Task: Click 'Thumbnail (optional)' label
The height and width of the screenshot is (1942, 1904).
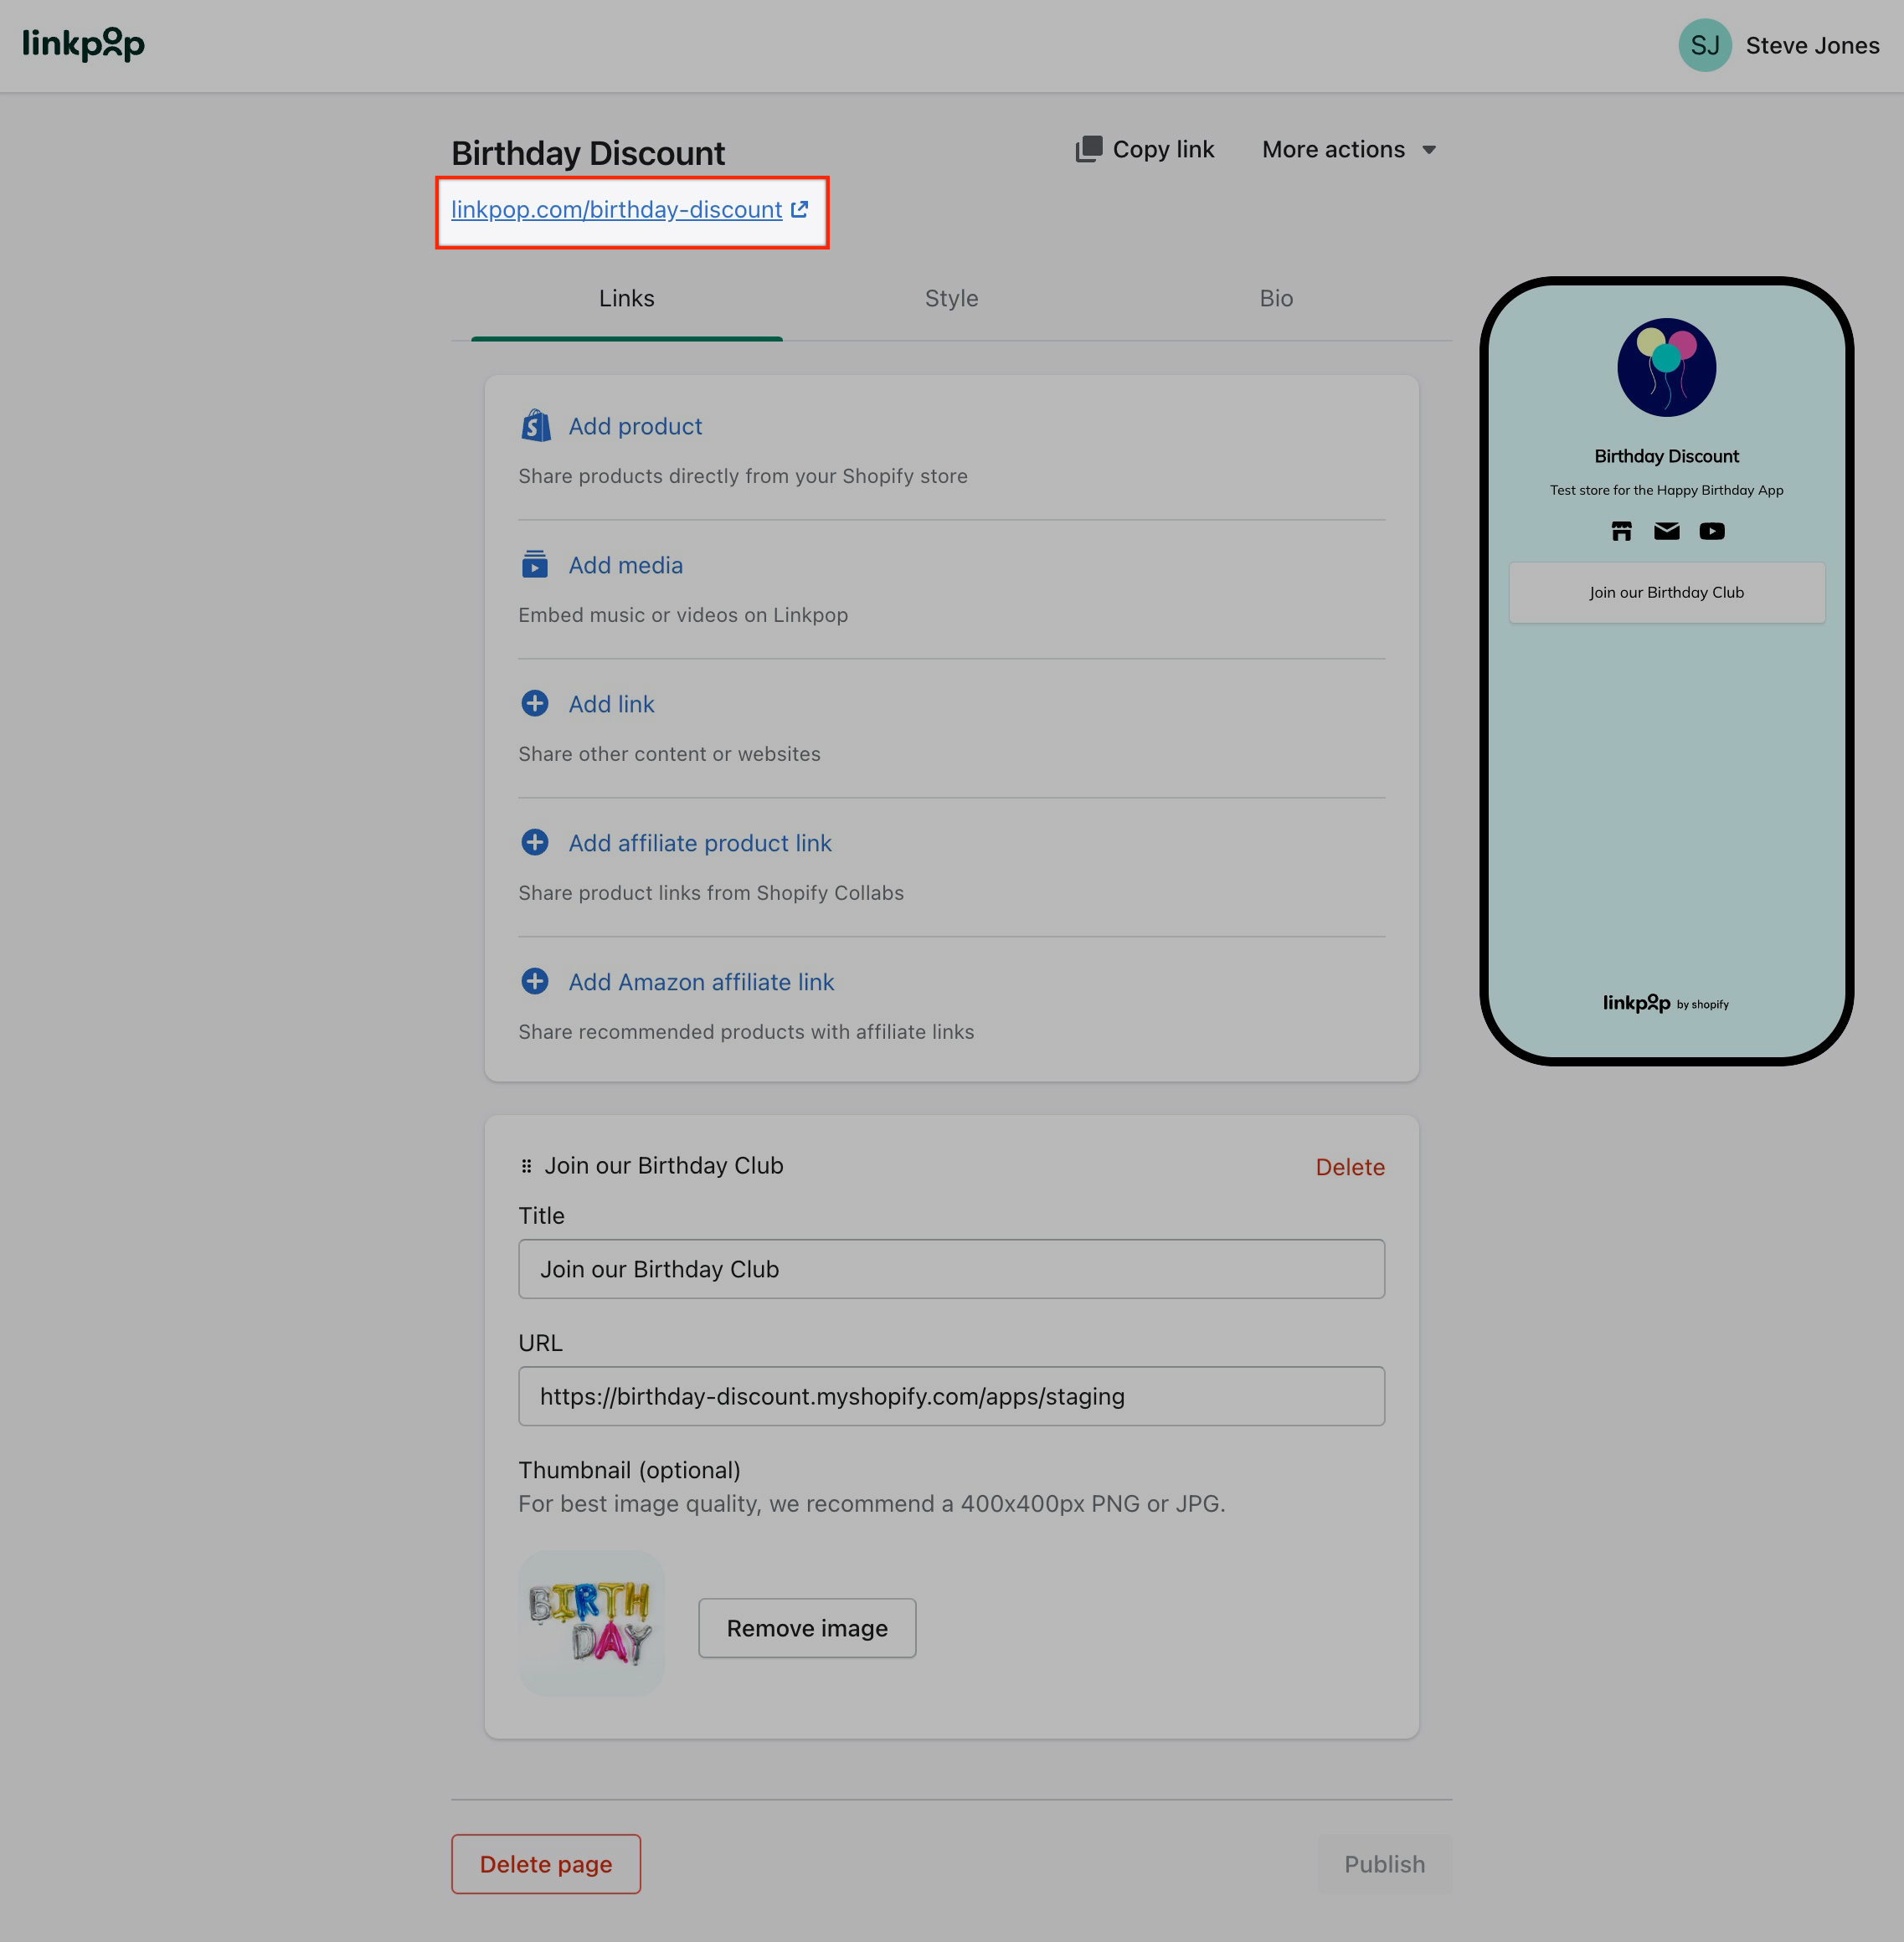Action: click(x=629, y=1469)
